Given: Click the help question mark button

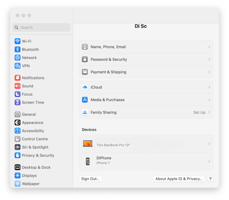Looking at the screenshot, I should (210, 179).
